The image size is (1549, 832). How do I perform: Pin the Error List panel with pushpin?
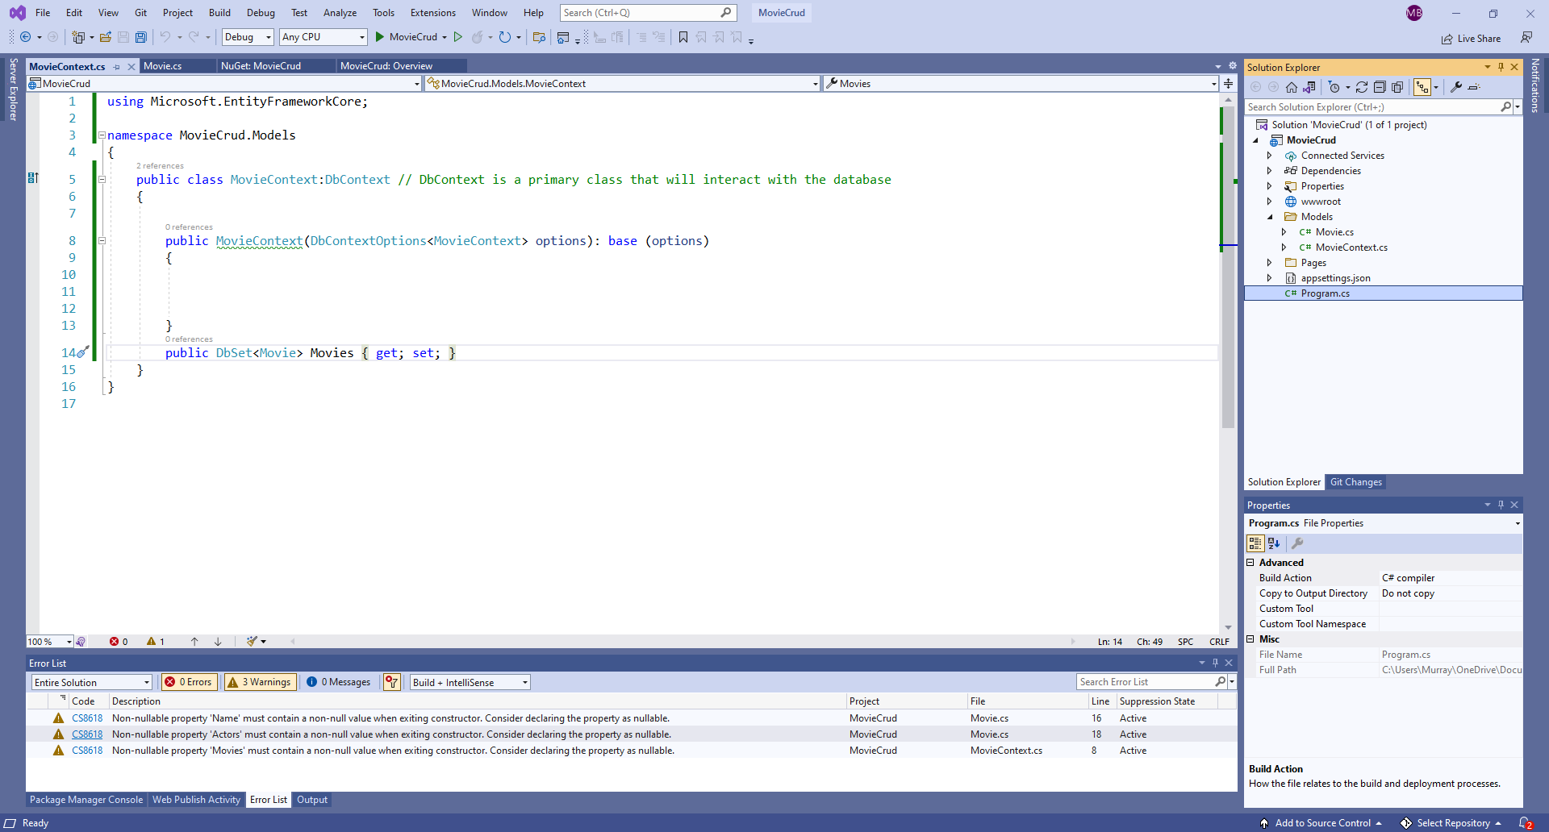point(1215,663)
